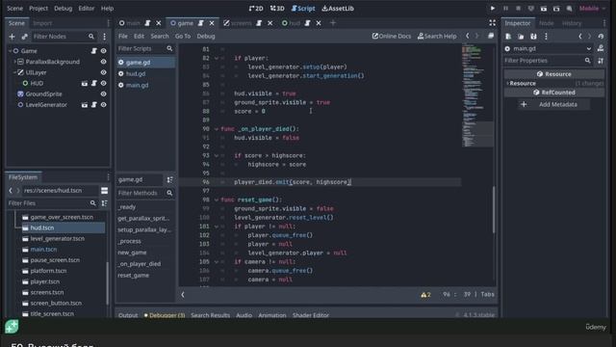Open HUD scene in editor icon

pos(85,84)
